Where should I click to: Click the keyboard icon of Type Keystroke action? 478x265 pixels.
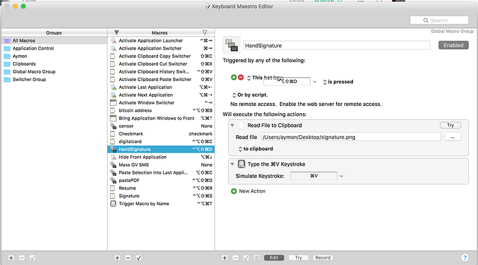(x=241, y=165)
